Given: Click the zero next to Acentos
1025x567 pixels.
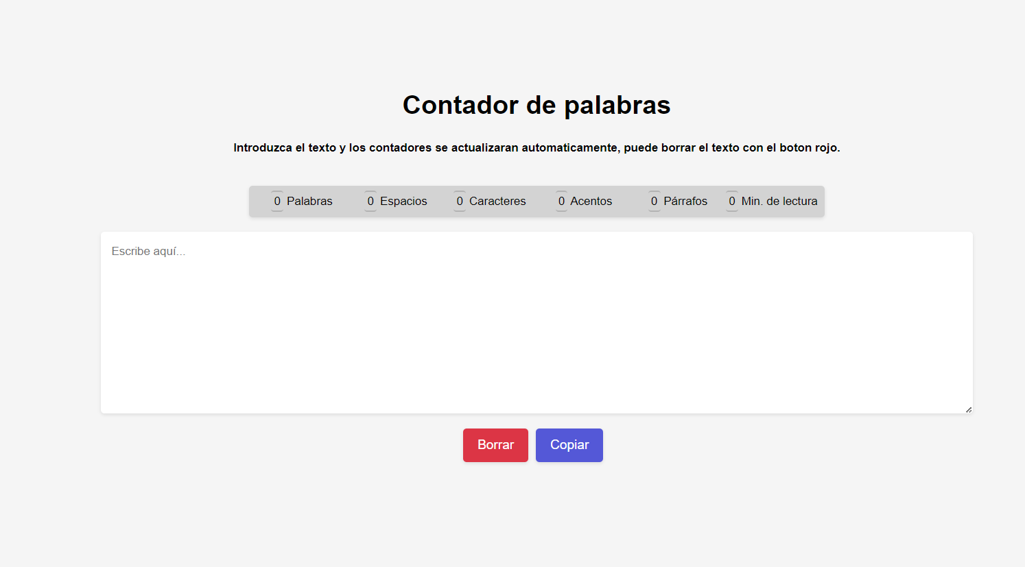Looking at the screenshot, I should point(561,201).
